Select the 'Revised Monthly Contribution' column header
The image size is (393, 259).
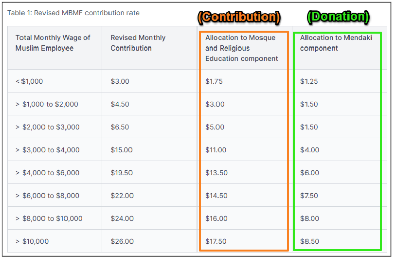point(138,43)
